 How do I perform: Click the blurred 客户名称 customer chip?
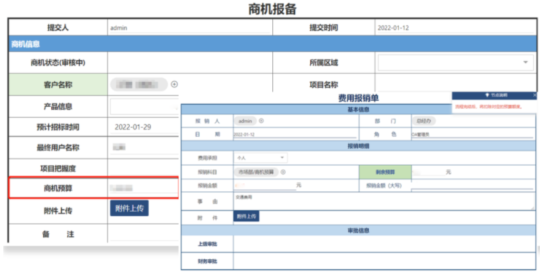pos(139,84)
